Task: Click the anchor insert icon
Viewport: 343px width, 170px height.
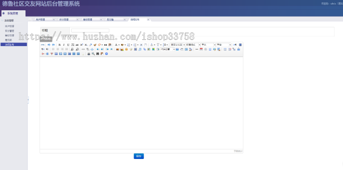Action: pyautogui.click(x=92, y=49)
